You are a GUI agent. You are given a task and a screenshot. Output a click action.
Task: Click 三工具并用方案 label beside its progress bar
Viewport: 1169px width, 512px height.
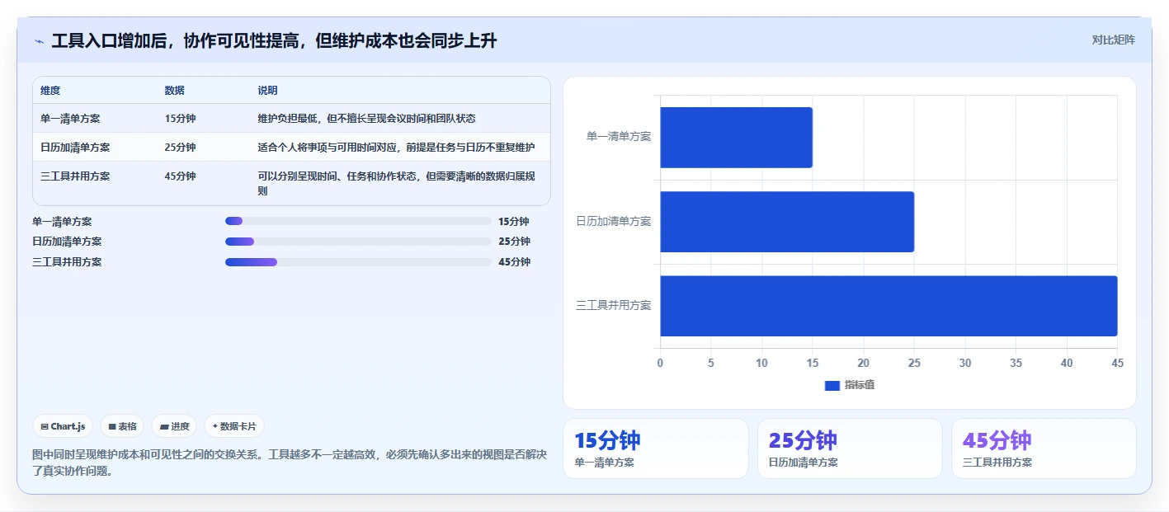coord(67,262)
